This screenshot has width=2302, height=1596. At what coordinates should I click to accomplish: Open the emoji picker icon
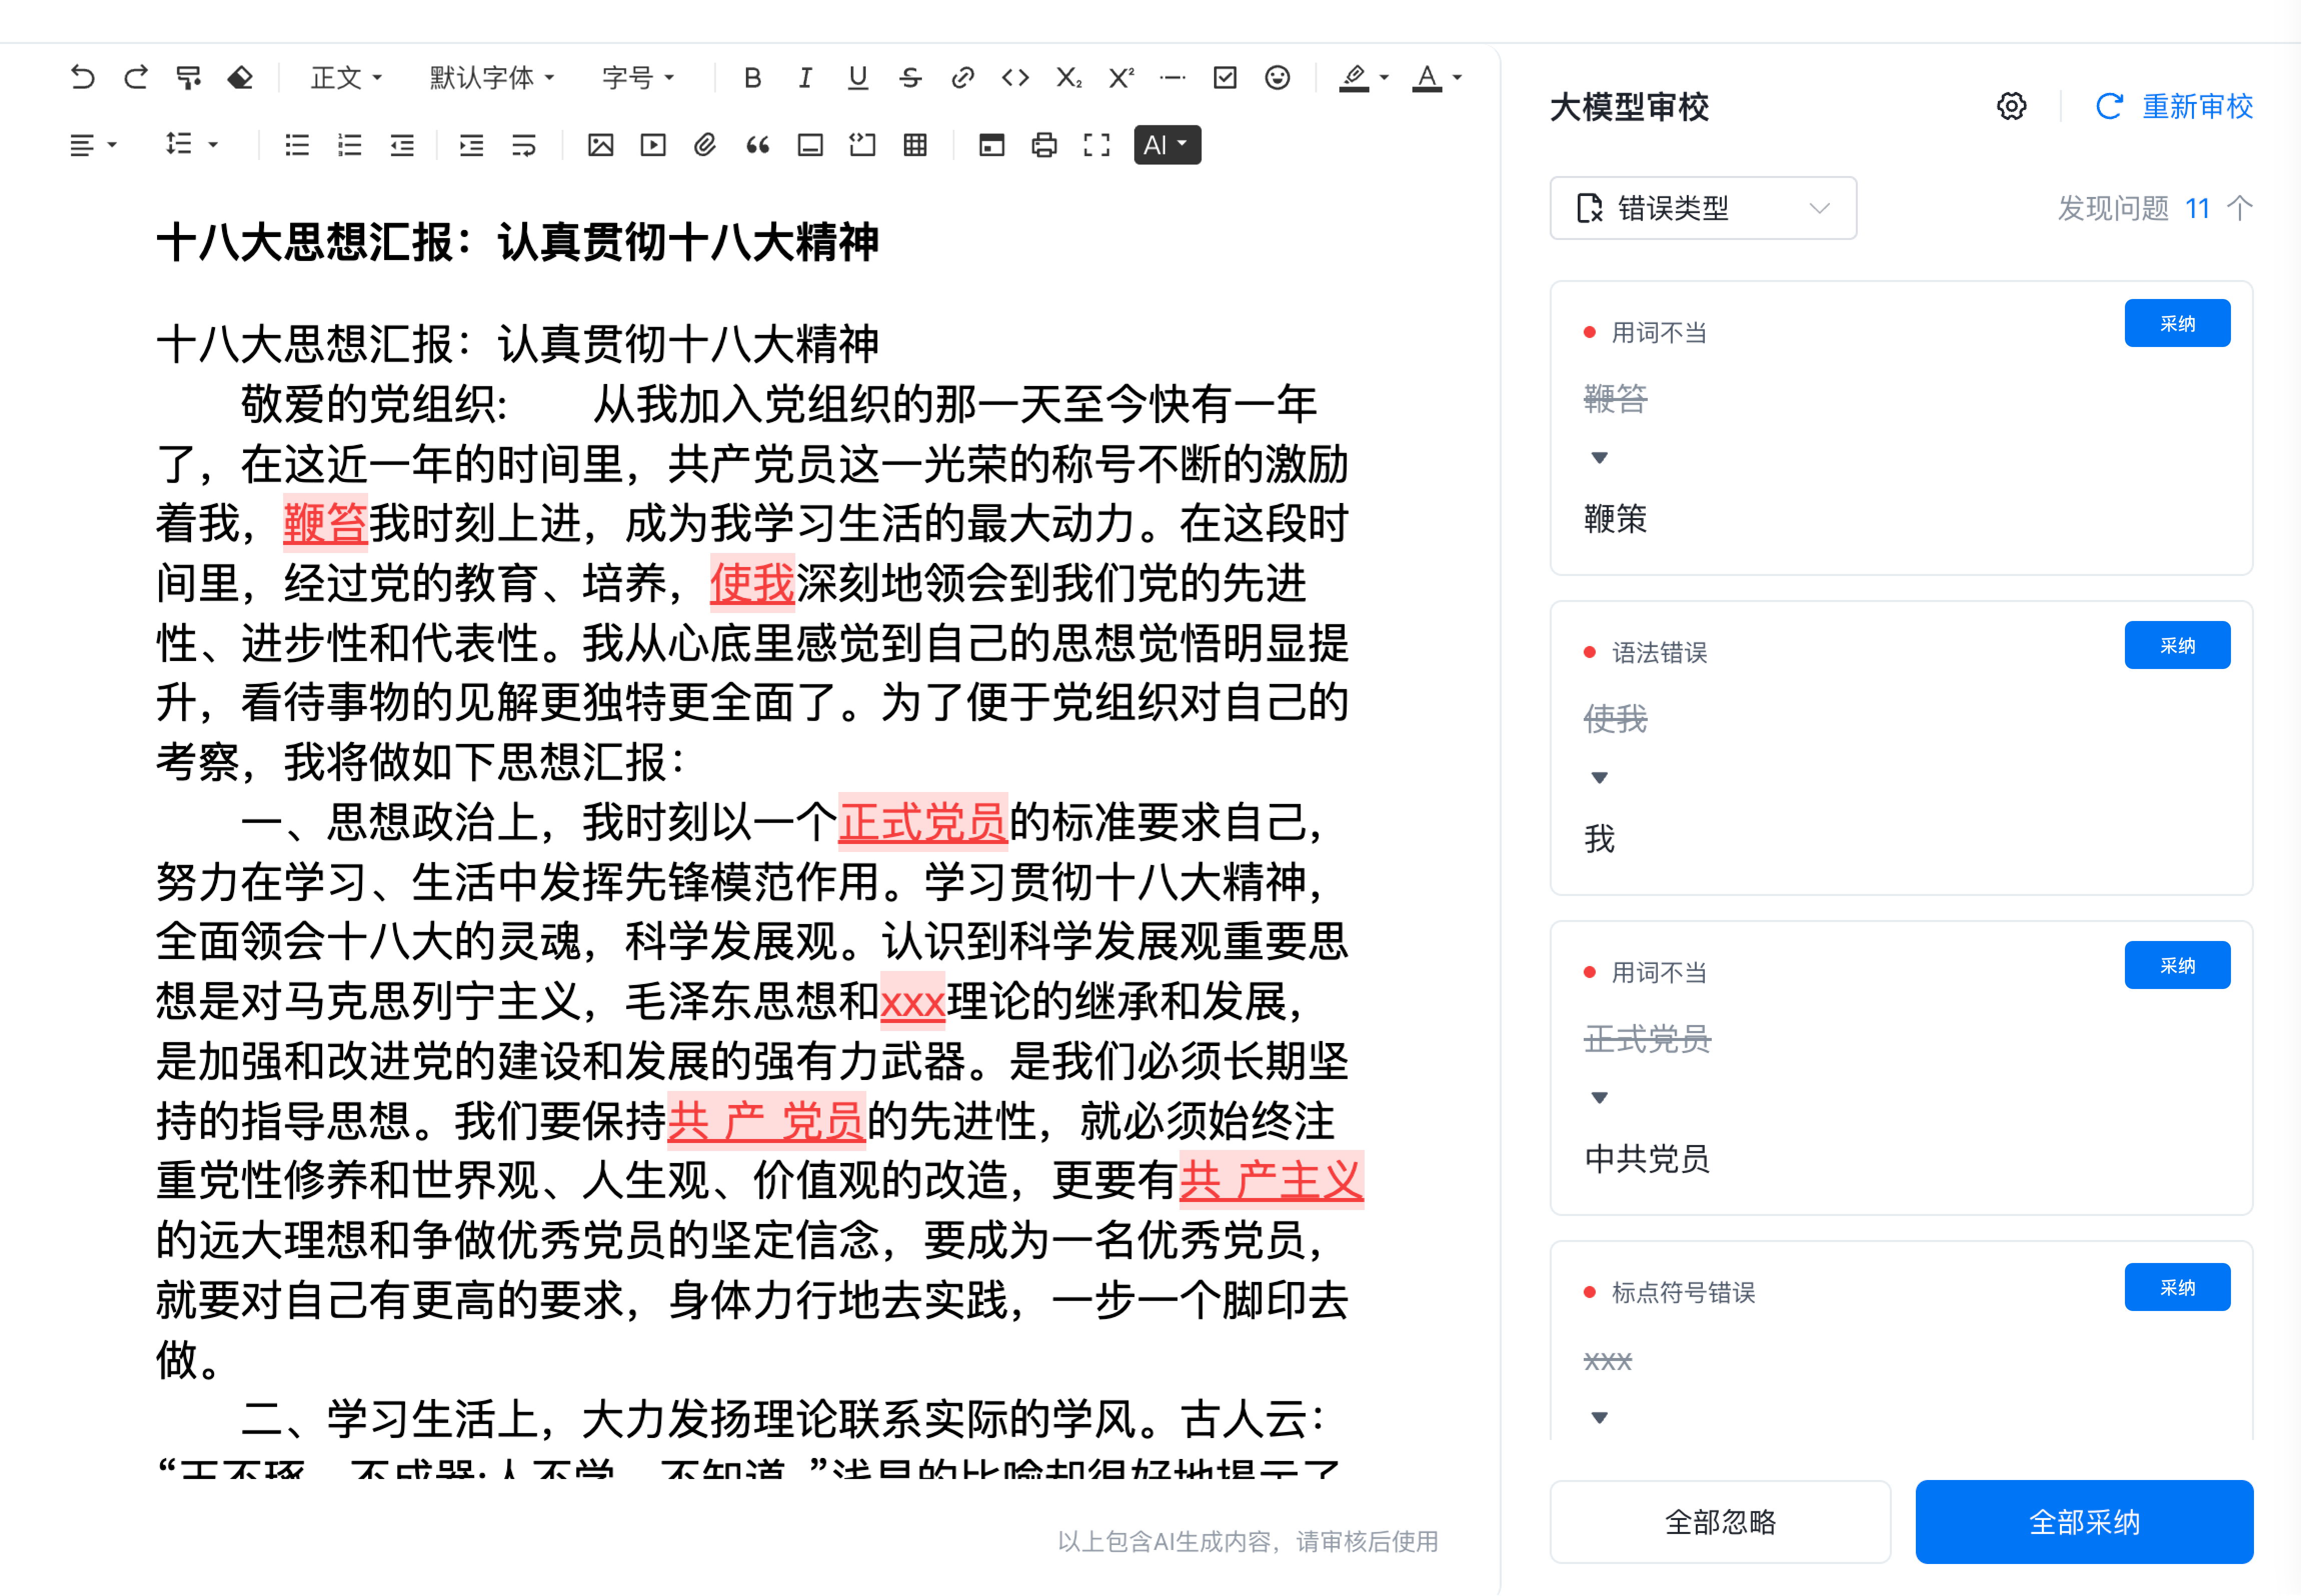(1277, 77)
